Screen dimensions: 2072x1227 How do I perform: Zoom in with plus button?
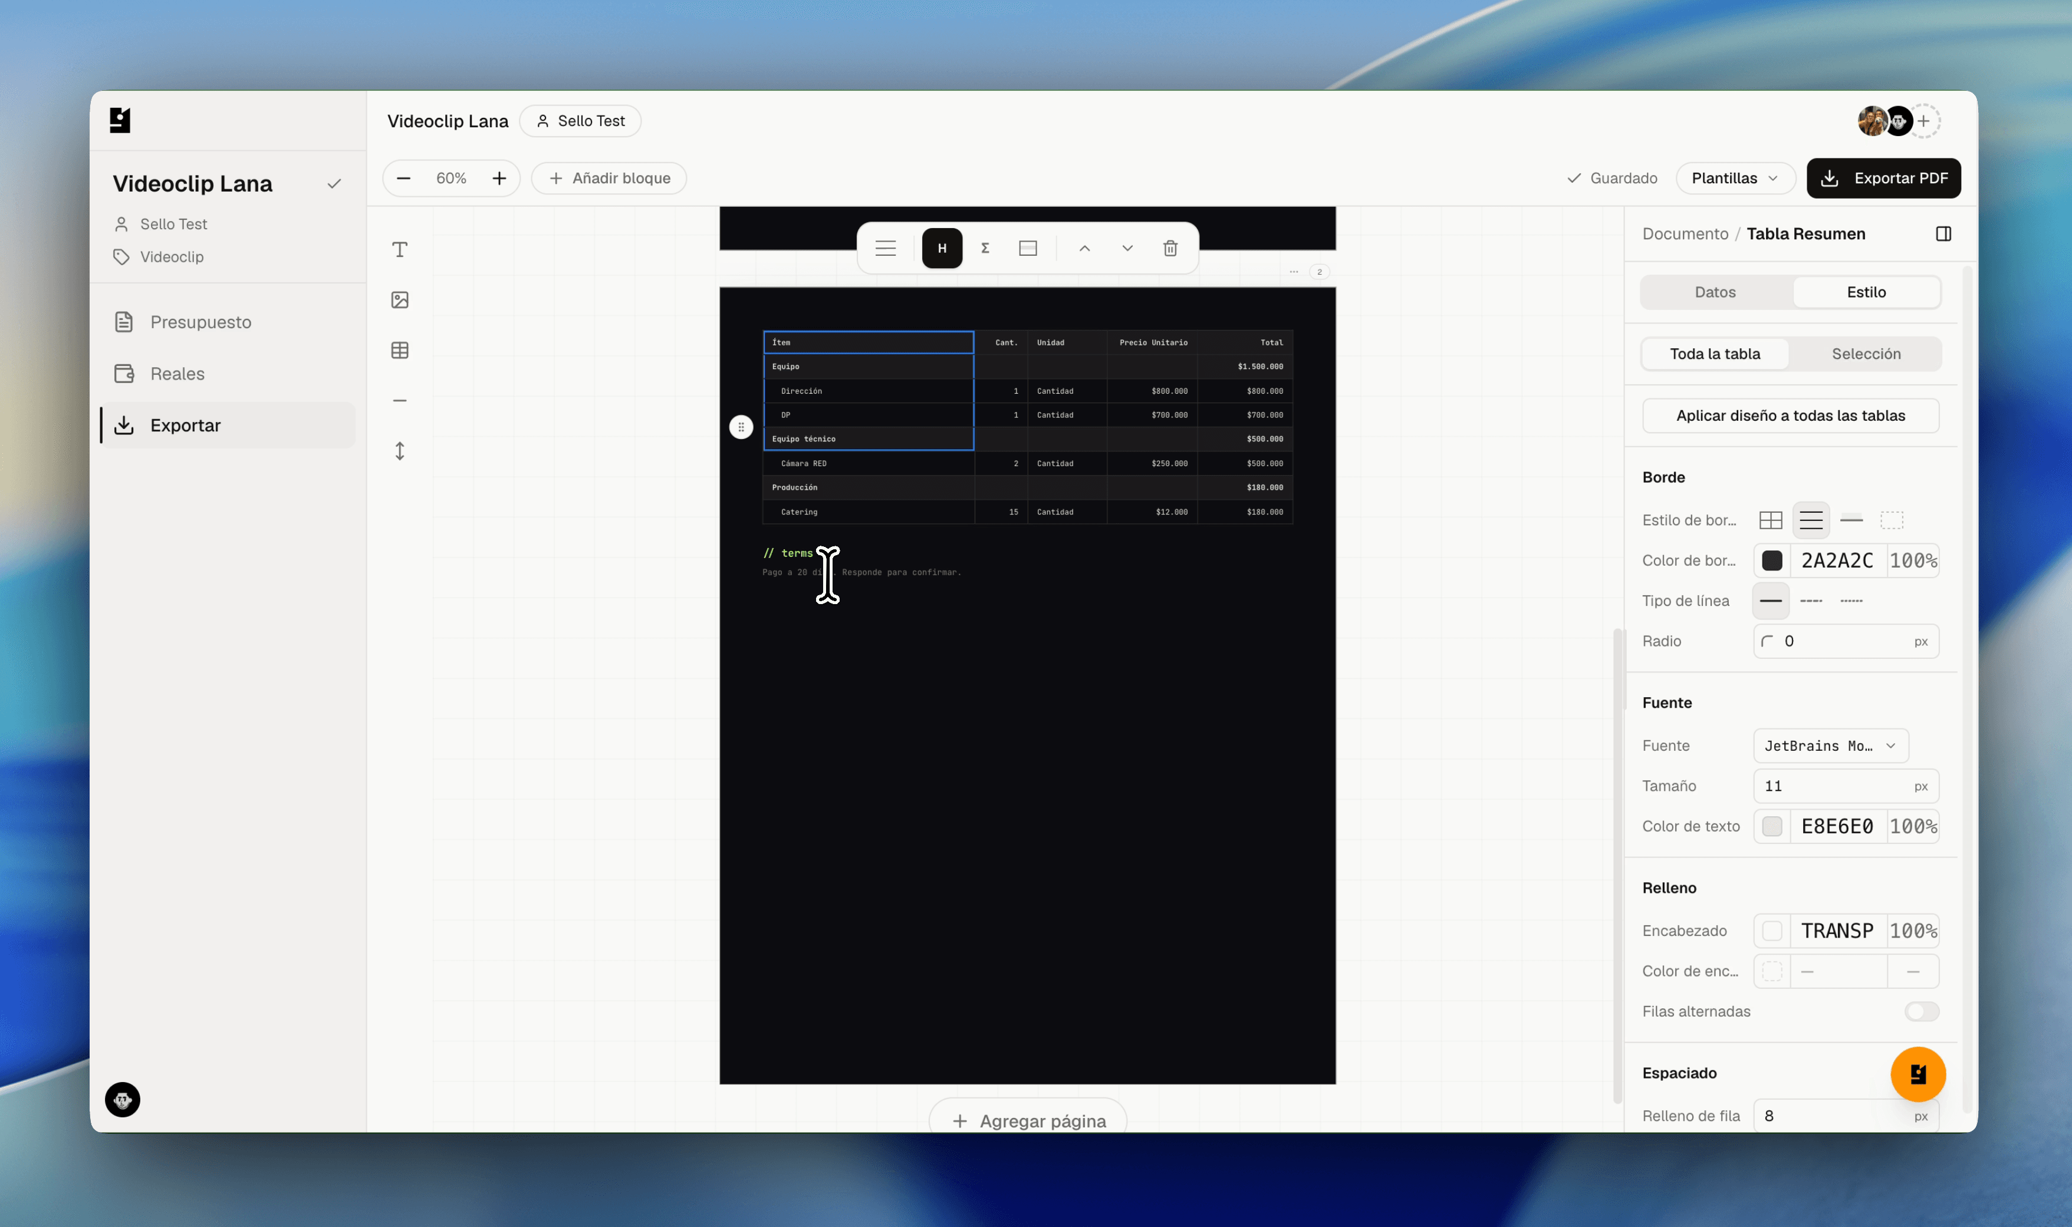[x=499, y=179]
